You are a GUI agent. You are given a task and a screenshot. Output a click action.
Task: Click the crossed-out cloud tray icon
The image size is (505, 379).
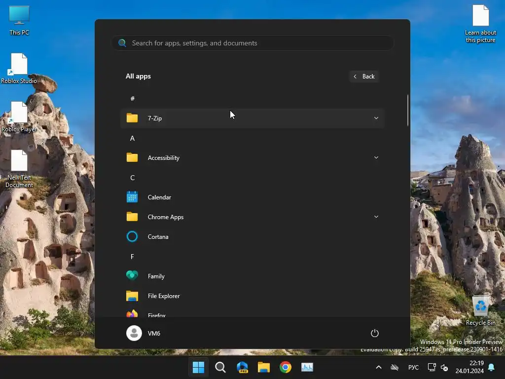(x=395, y=367)
